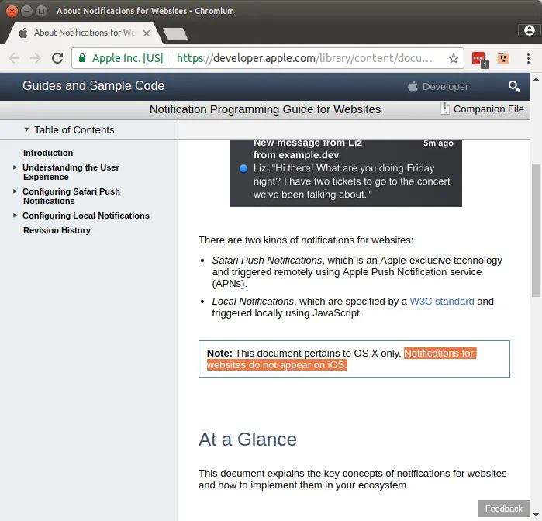Click the Notification Programming Guide for Websites title
This screenshot has height=521, width=542.
pyautogui.click(x=265, y=109)
